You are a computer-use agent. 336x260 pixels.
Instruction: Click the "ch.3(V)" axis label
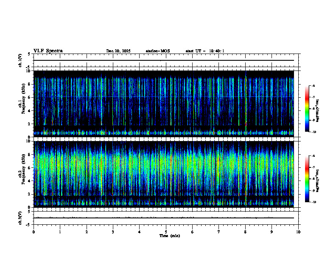pyautogui.click(x=20, y=218)
